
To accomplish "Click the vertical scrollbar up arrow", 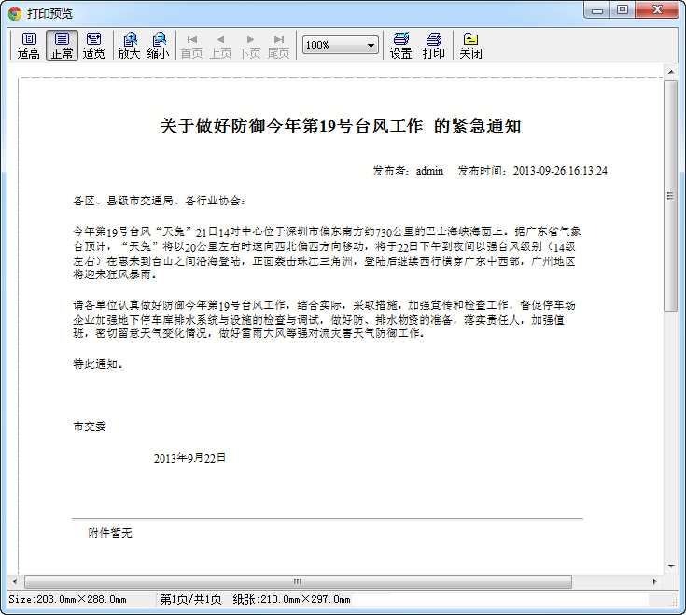I will pyautogui.click(x=671, y=71).
